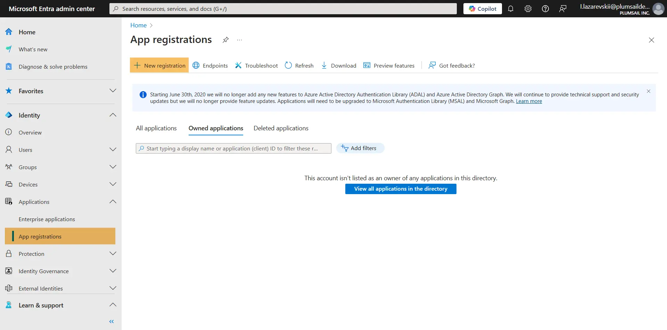The height and width of the screenshot is (330, 667).
Task: Click the Identity diamond icon
Action: coord(9,115)
